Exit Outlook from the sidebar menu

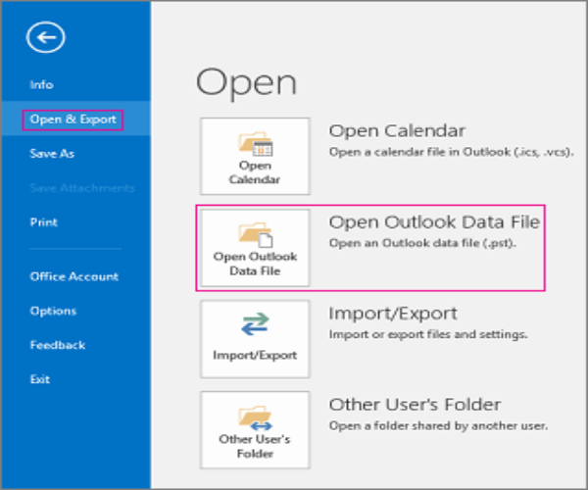coord(39,379)
